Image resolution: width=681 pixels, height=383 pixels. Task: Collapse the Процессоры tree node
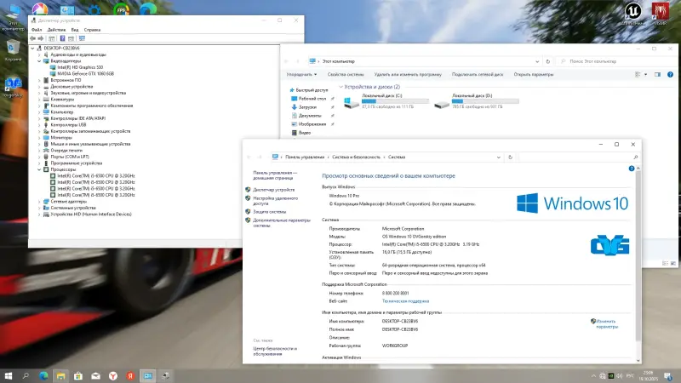(x=39, y=169)
